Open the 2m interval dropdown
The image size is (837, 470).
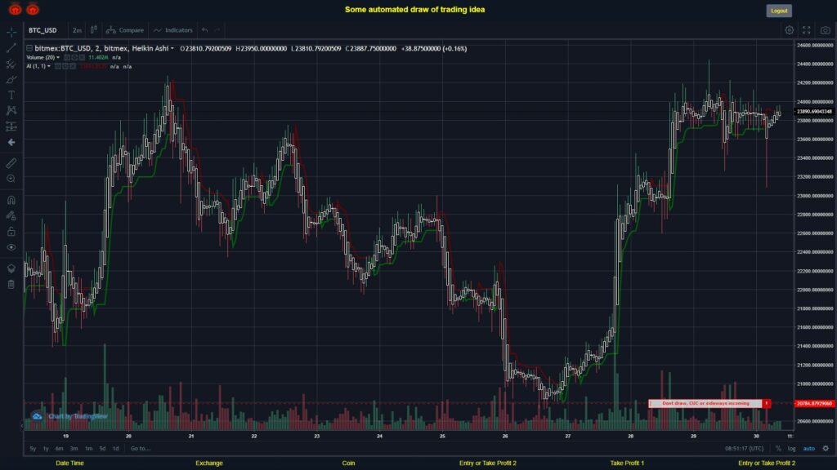point(77,30)
